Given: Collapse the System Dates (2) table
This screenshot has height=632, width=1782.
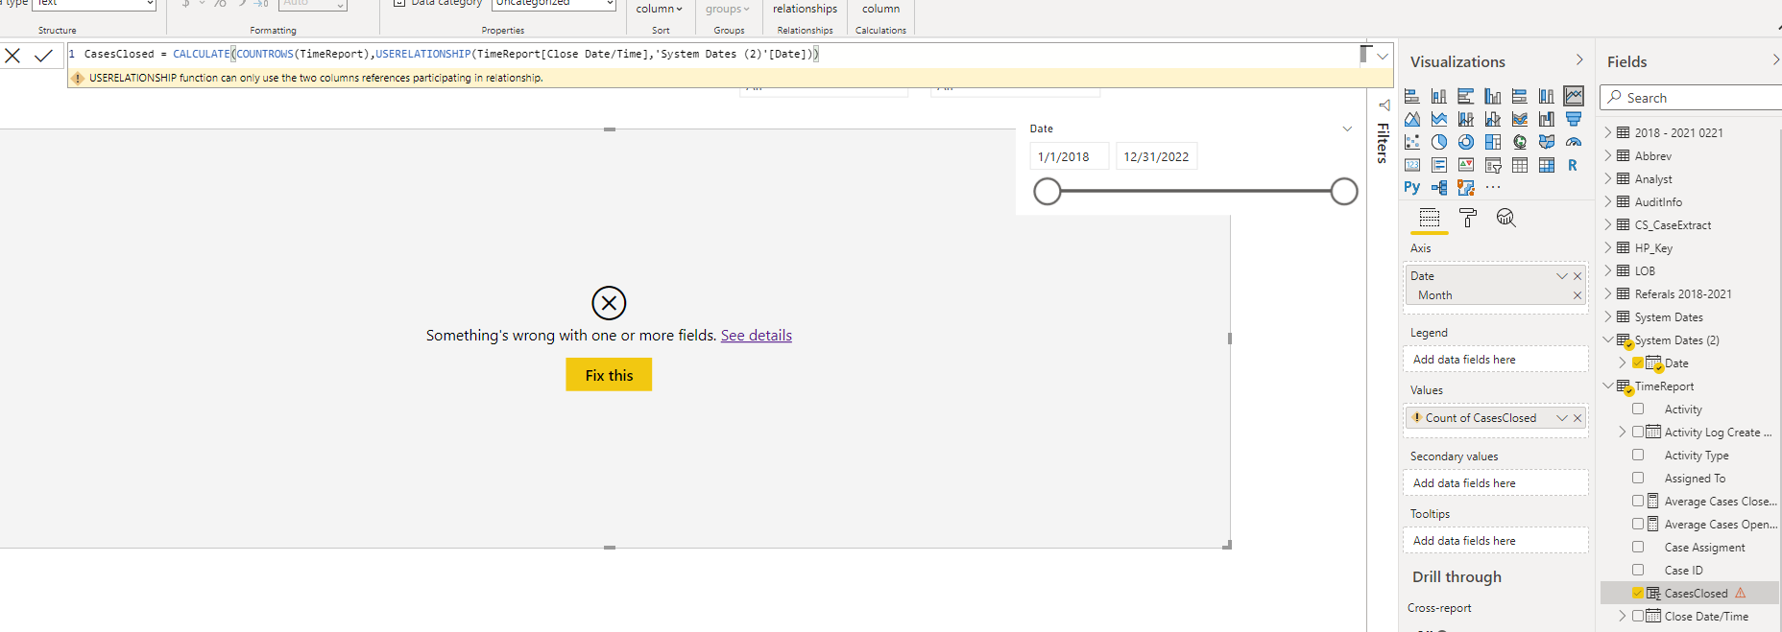Looking at the screenshot, I should click(1608, 339).
